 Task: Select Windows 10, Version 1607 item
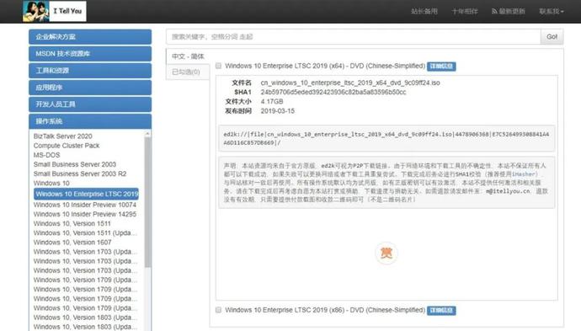[x=72, y=243]
